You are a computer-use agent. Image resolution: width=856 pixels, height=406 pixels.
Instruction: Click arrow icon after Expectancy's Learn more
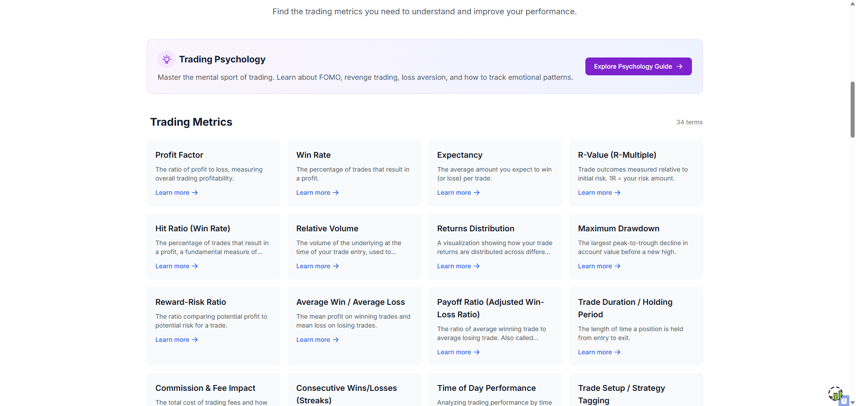pyautogui.click(x=477, y=193)
